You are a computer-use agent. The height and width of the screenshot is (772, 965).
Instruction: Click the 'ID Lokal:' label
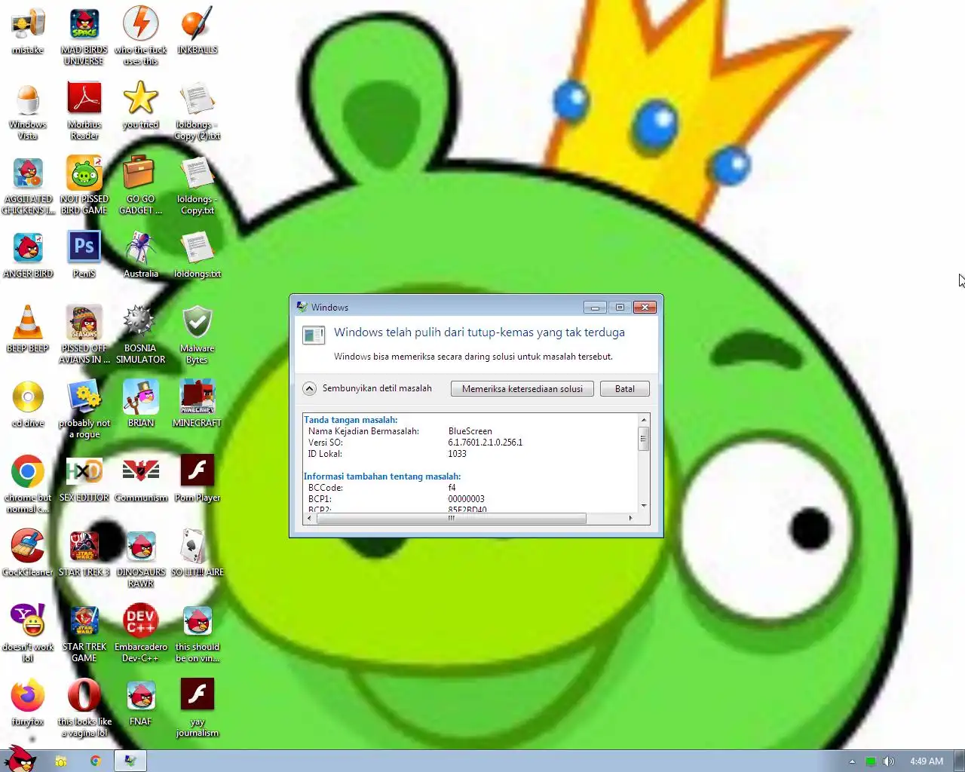point(325,454)
